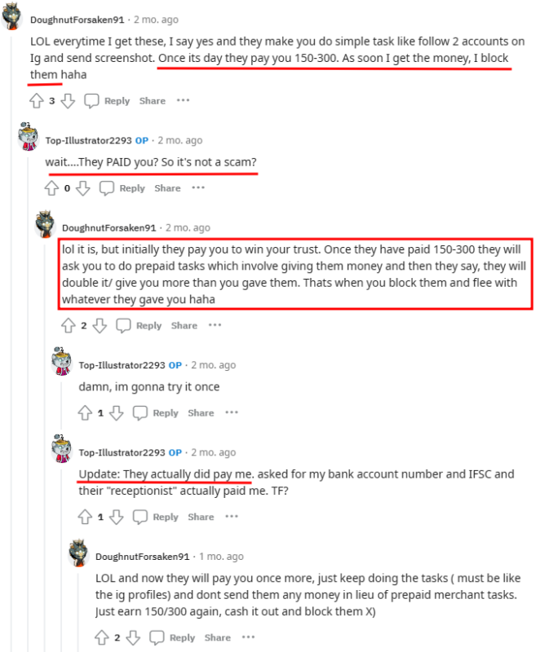Click comment icon on top comment

pyautogui.click(x=91, y=100)
